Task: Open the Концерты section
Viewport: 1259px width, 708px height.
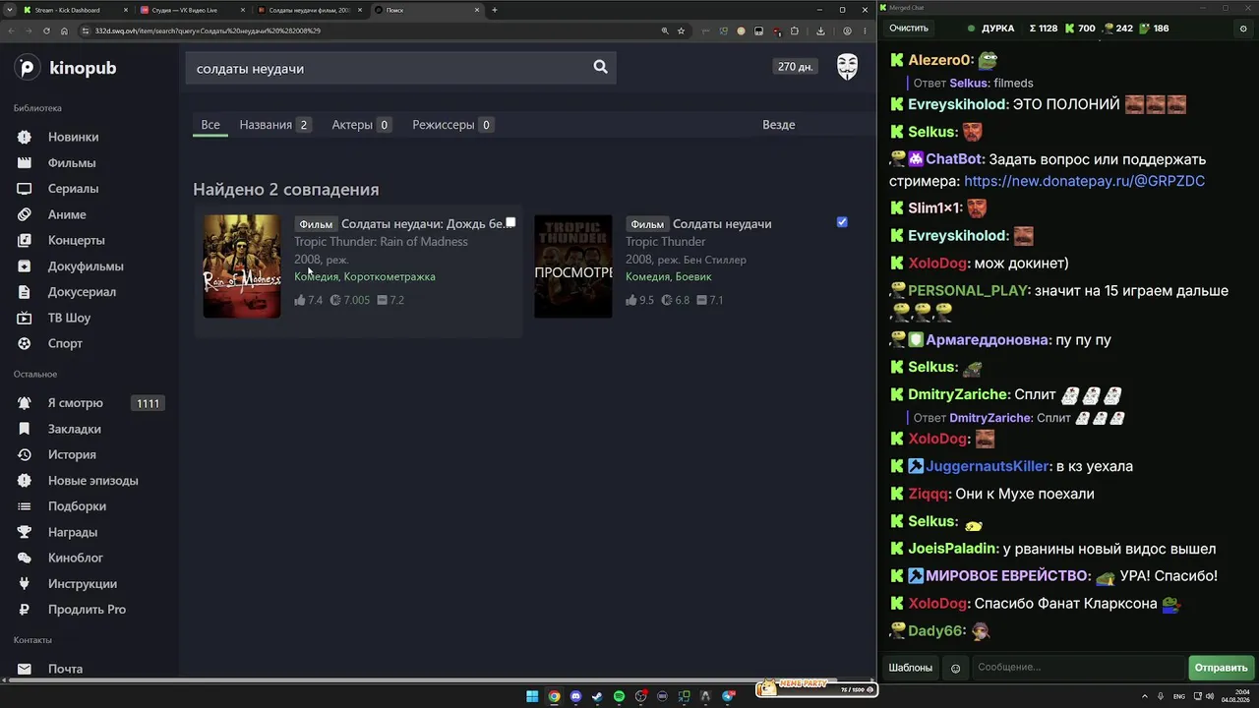Action: coord(76,240)
